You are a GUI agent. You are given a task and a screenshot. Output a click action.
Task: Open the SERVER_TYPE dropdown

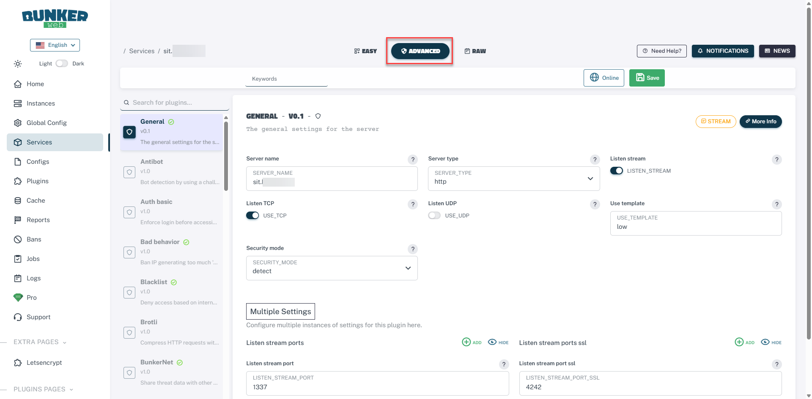(513, 179)
